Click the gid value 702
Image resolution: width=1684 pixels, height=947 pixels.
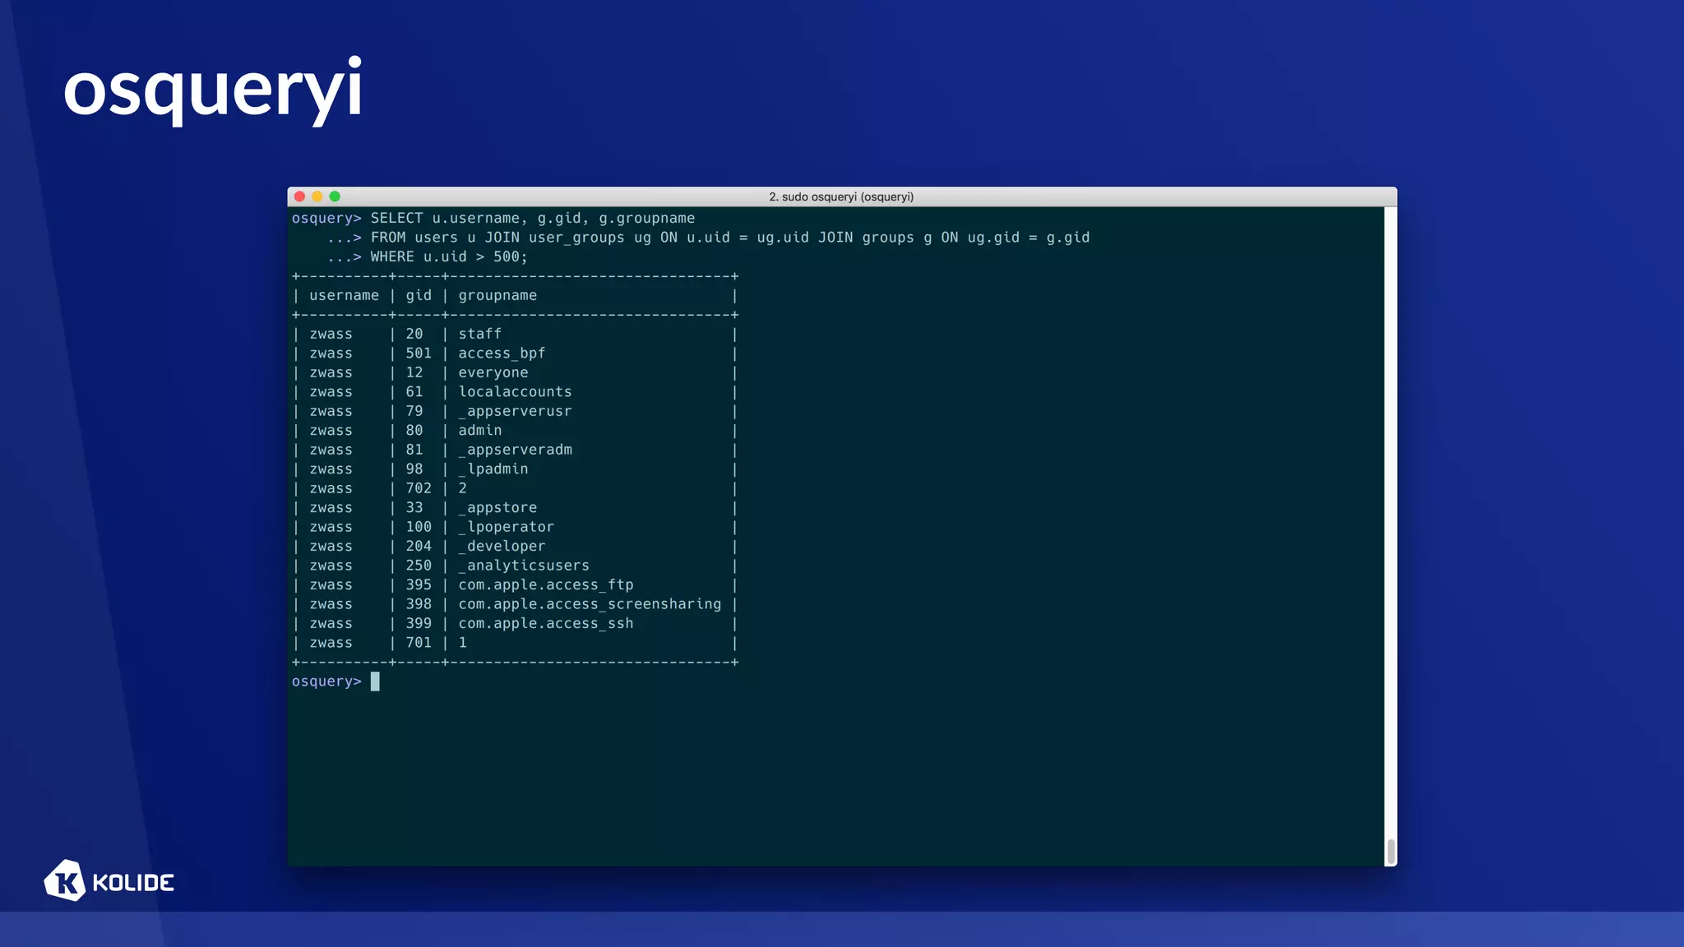pos(418,488)
